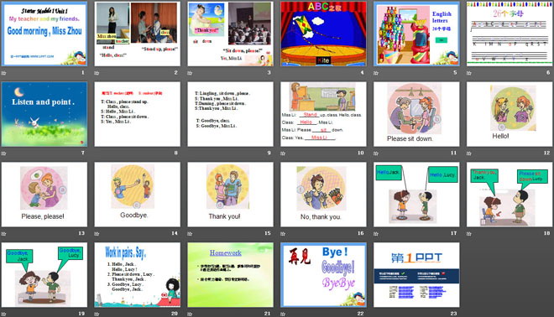Click slide number 1 label
Screen dimensions: 554x317
tap(83, 73)
